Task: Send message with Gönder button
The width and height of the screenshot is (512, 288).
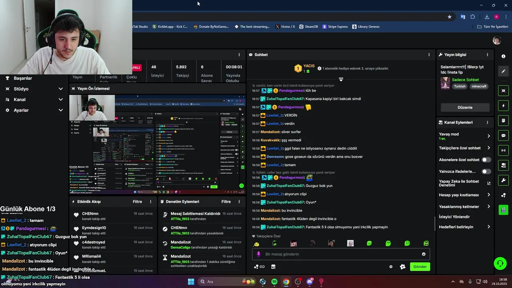Action: 420,267
